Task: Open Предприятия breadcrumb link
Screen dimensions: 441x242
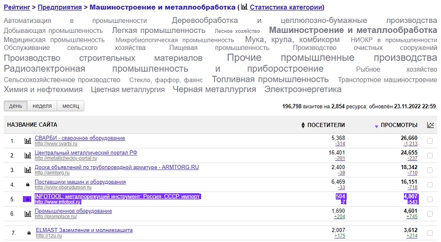Action: [59, 7]
